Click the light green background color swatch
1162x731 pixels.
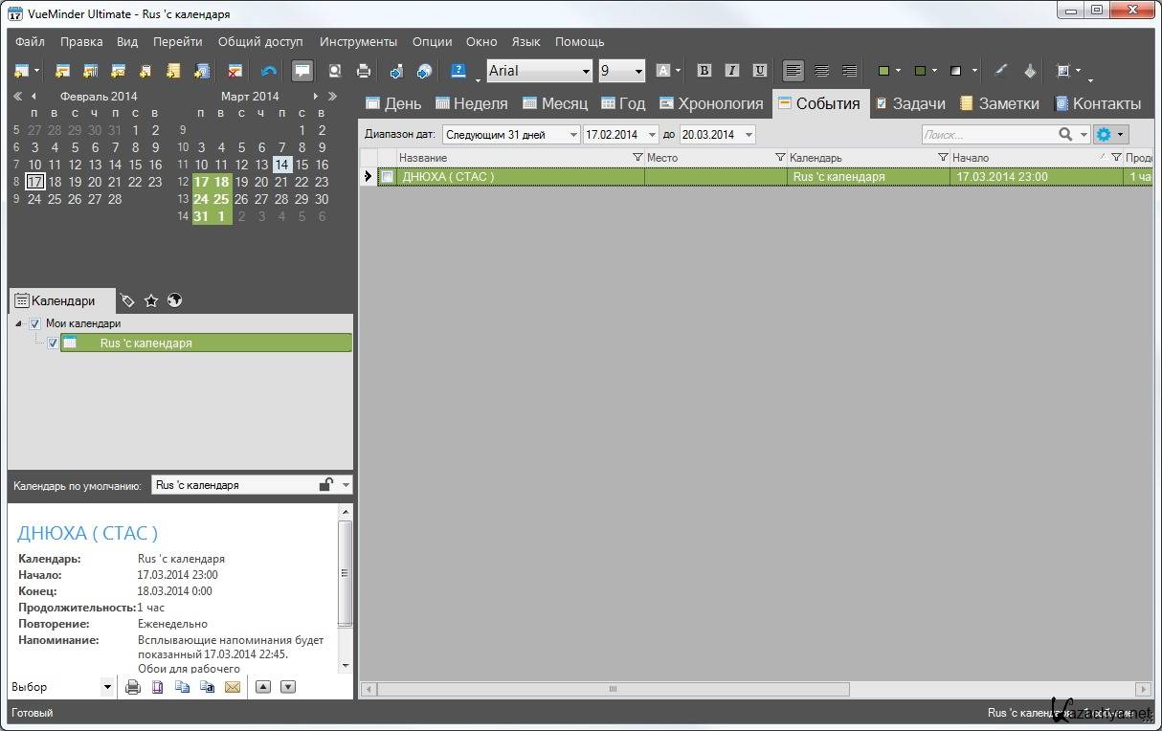pyautogui.click(x=883, y=71)
